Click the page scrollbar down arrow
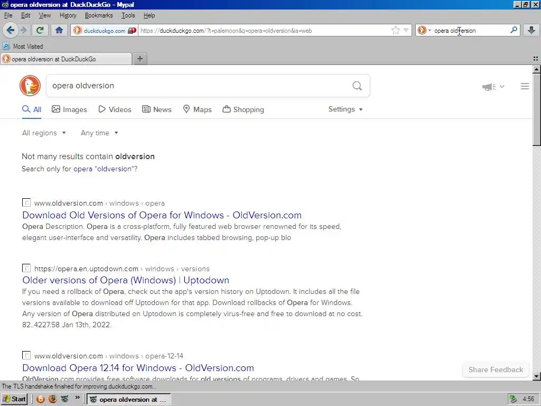 tap(537, 376)
